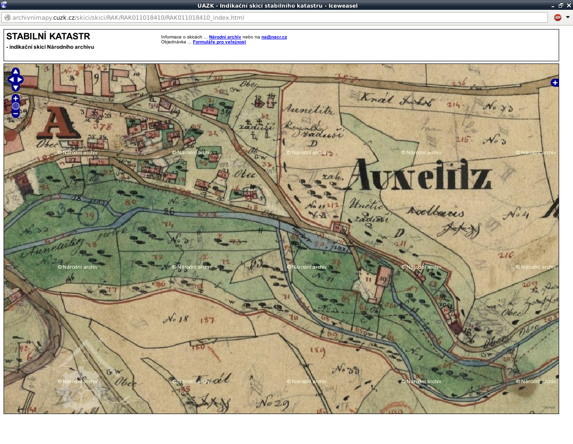Pan the map right with the arrow
Image resolution: width=573 pixels, height=444 pixels.
(20, 80)
